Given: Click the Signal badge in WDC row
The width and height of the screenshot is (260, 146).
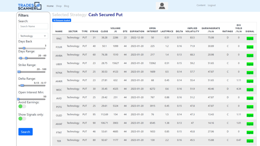Looking at the screenshot, I should [x=250, y=90].
